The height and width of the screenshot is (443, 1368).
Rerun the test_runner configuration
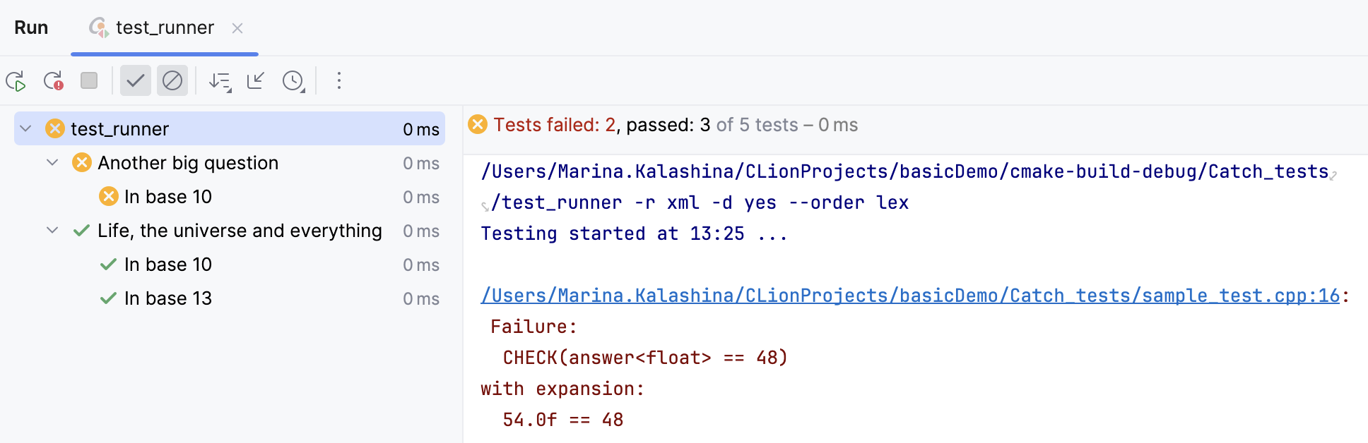pyautogui.click(x=18, y=80)
